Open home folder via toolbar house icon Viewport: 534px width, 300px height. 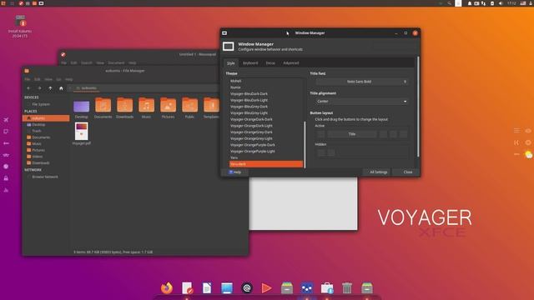61,88
